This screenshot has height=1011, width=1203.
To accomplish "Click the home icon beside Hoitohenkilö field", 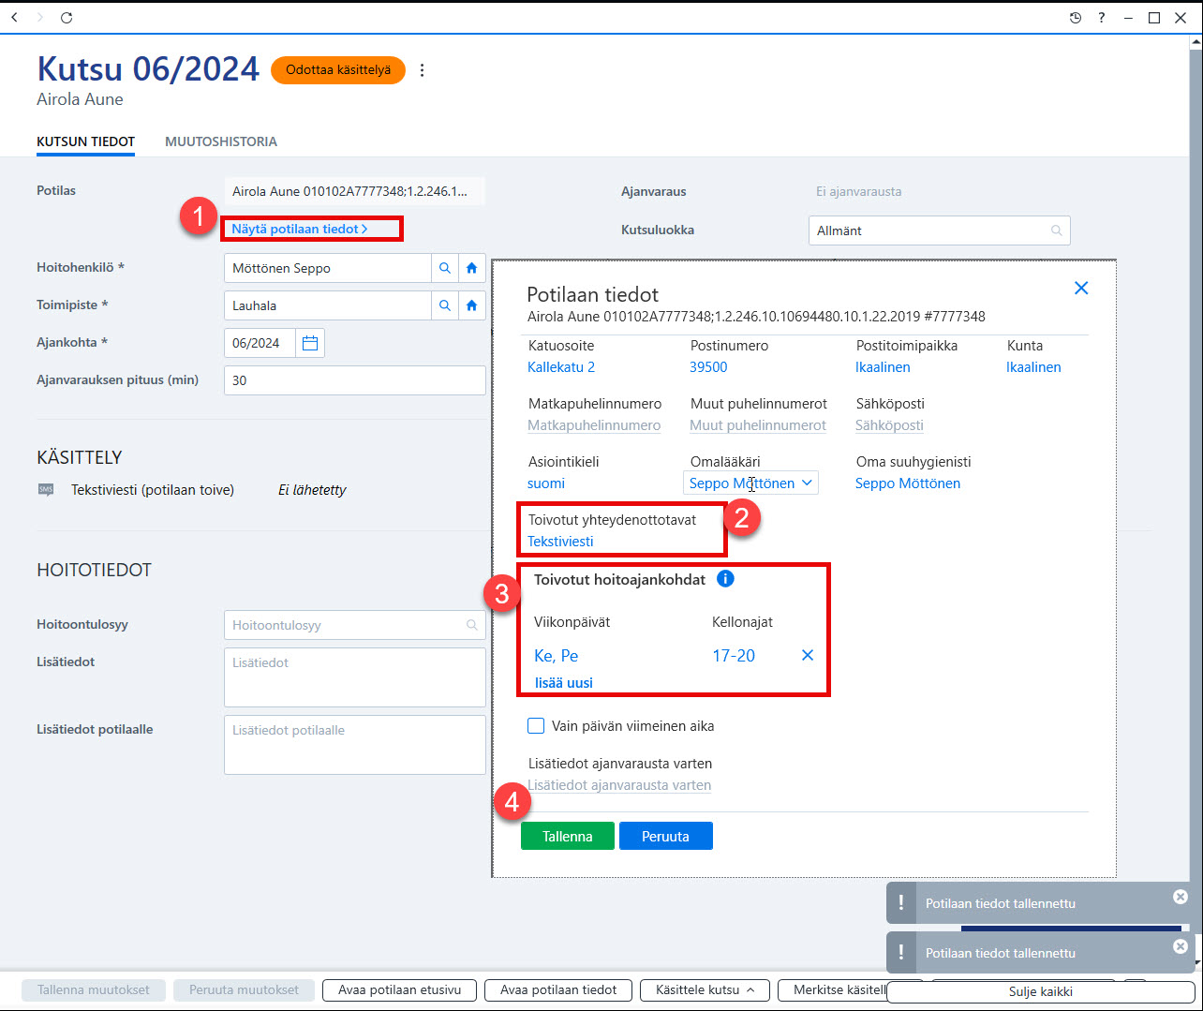I will (471, 268).
